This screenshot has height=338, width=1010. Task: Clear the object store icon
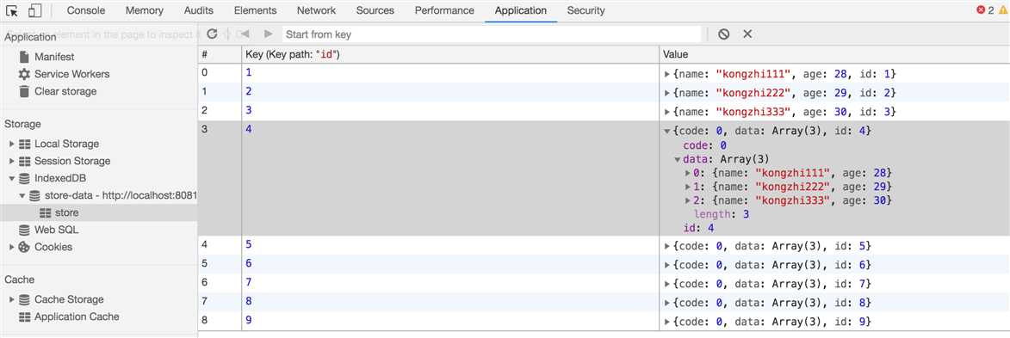(x=723, y=34)
